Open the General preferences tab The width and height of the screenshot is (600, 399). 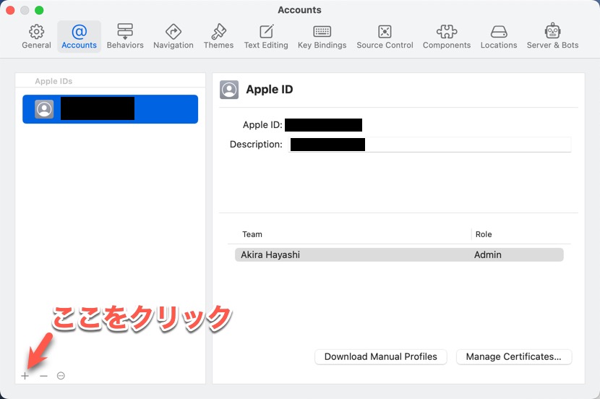pyautogui.click(x=36, y=37)
